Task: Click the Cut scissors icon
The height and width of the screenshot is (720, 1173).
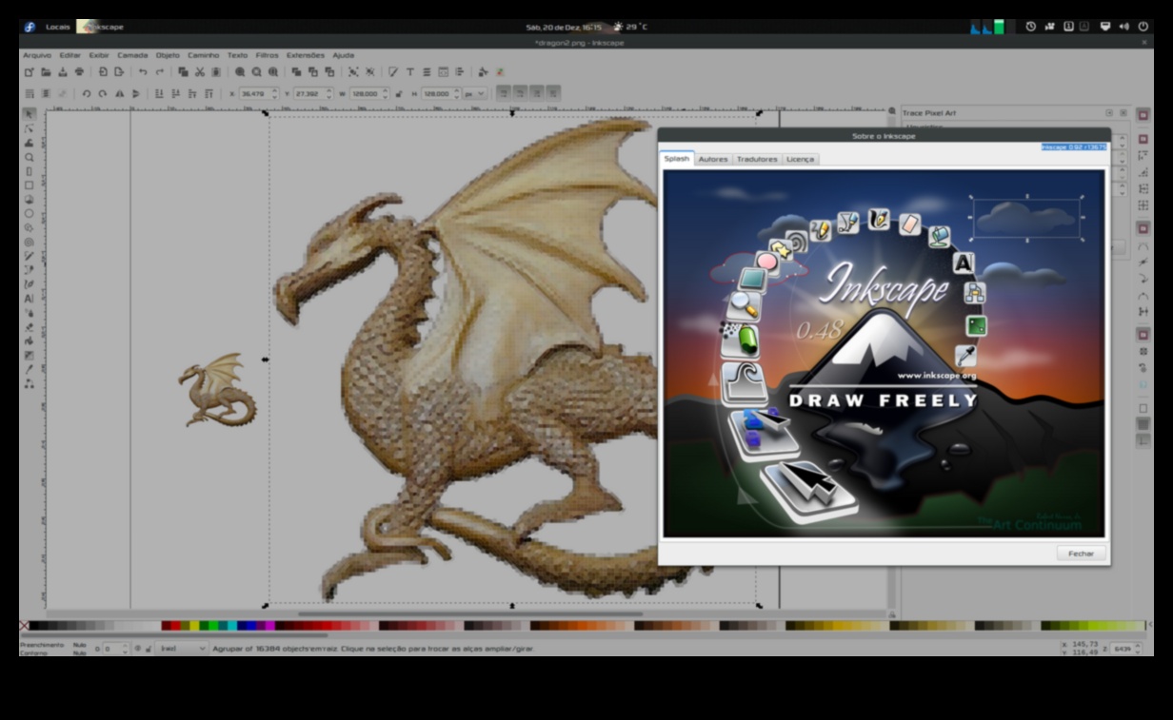Action: tap(199, 72)
